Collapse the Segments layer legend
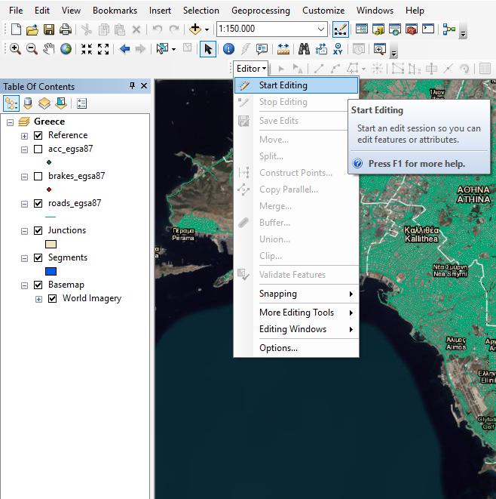Screen dimensions: 496x499 (24, 258)
